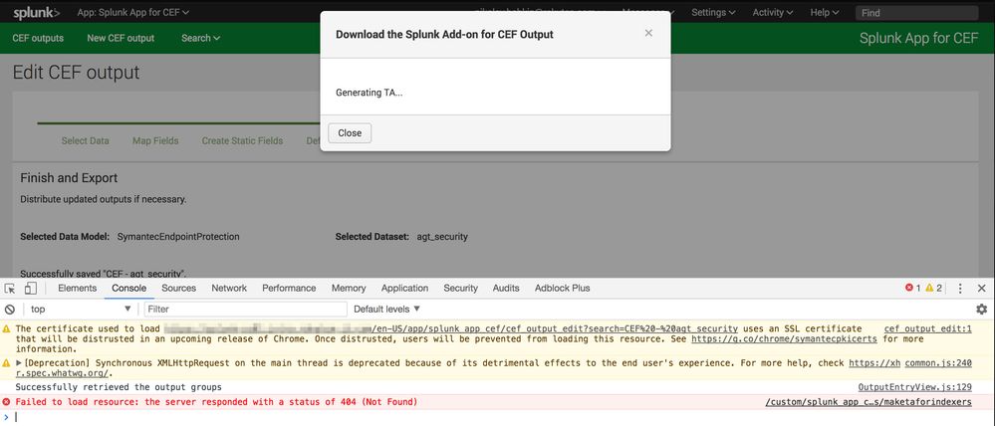Click the Finish and Export heading
Viewport: 995px width, 426px height.
tap(69, 178)
